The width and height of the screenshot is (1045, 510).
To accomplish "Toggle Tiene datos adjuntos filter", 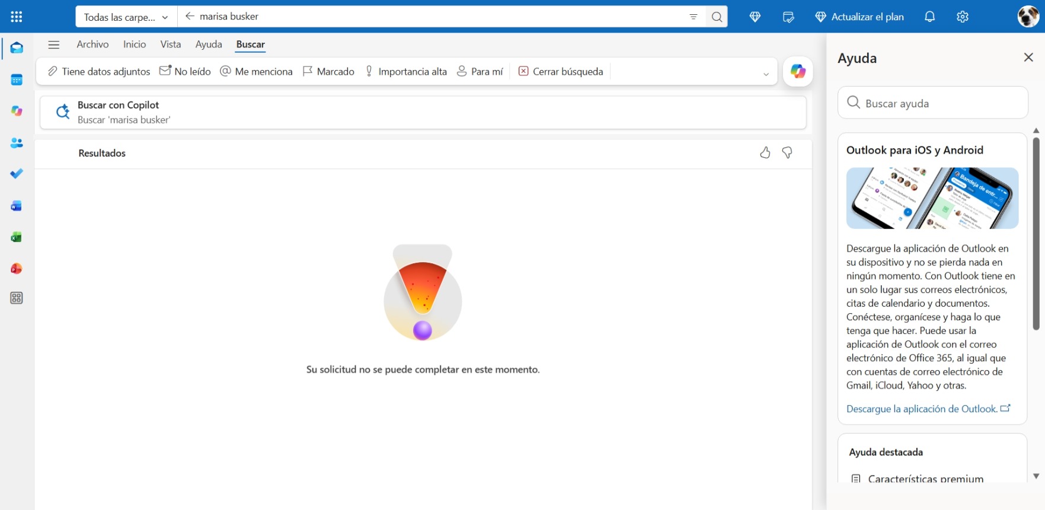I will click(x=98, y=72).
